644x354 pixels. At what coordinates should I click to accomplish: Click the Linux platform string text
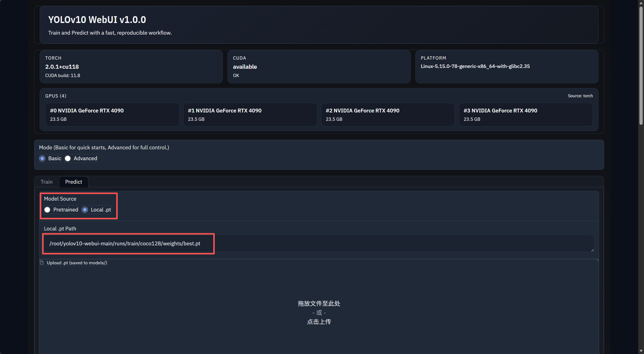pos(475,66)
